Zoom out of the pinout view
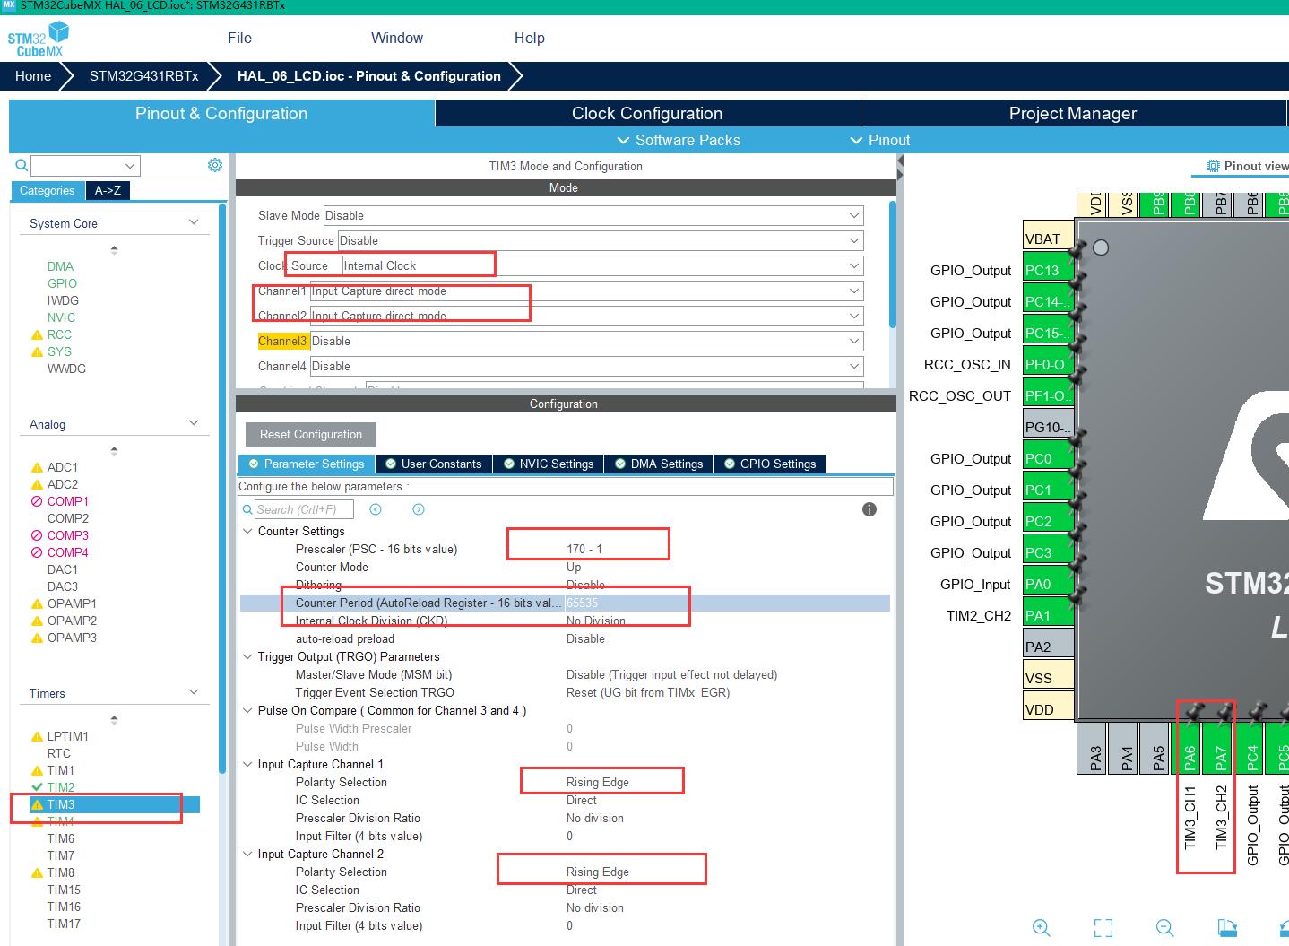Screen dimensions: 1289x946 pyautogui.click(x=1165, y=928)
